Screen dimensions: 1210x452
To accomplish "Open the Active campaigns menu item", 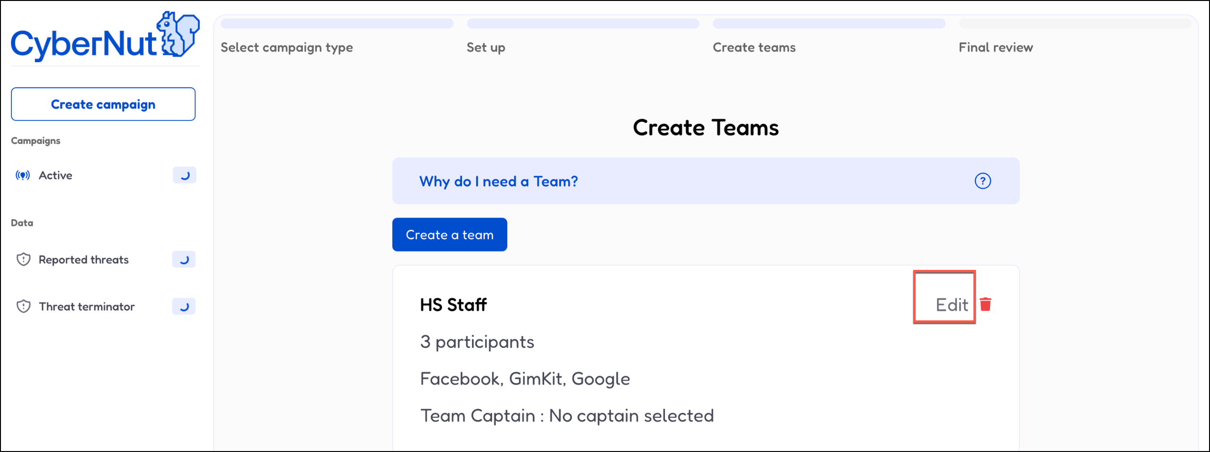I will pos(56,176).
